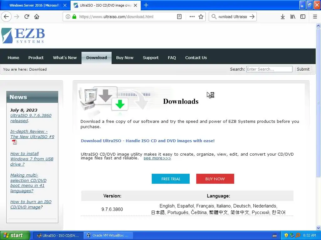
Task: Click the security shield tray icon
Action: coord(286,235)
